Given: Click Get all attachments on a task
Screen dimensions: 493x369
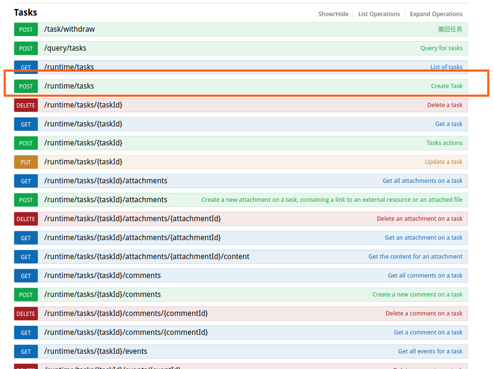Looking at the screenshot, I should (x=422, y=181).
